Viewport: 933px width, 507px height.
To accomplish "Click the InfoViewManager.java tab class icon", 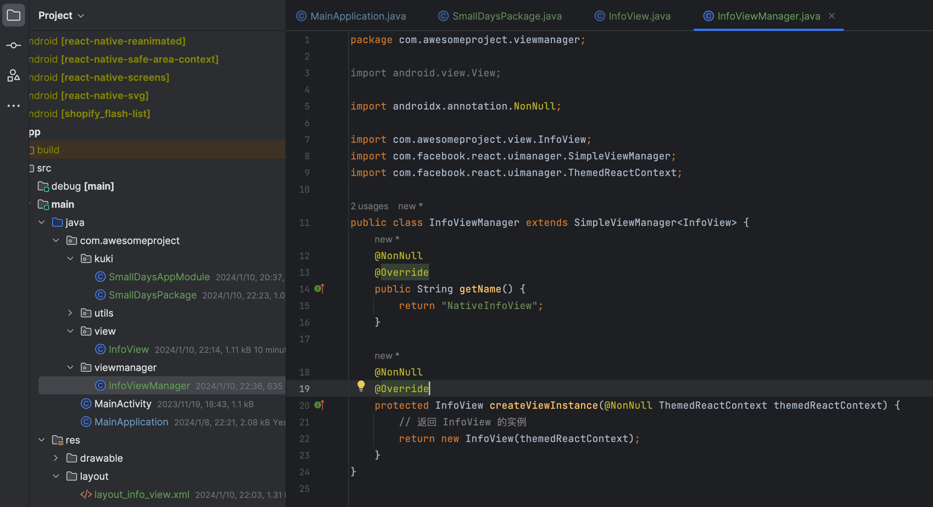I will click(709, 16).
